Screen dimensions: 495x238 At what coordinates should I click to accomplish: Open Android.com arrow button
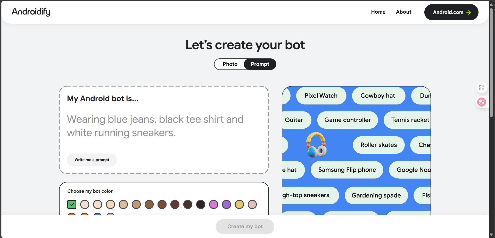[451, 12]
